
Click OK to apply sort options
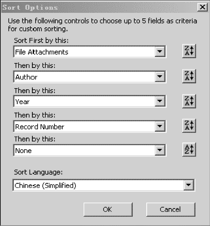[x=108, y=209]
